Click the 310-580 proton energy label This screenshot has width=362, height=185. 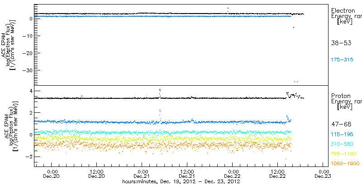(342, 144)
